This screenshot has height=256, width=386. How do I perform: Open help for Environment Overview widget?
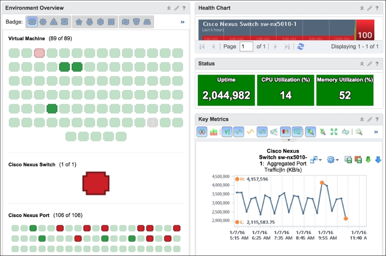point(184,8)
